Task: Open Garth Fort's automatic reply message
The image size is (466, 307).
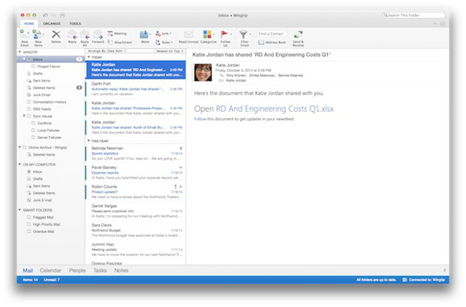Action: point(135,89)
